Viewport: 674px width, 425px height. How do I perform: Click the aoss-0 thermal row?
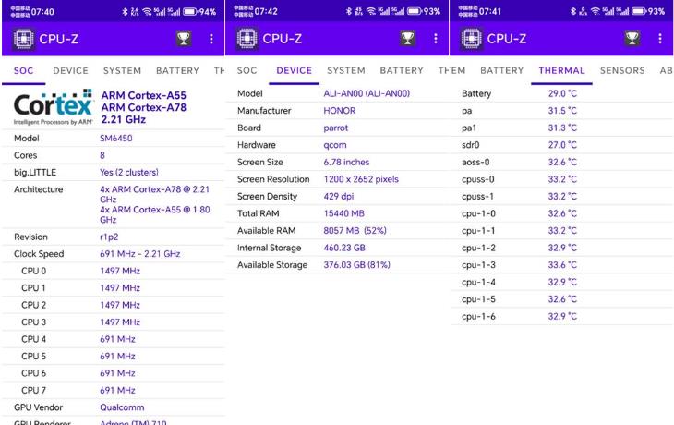[561, 163]
